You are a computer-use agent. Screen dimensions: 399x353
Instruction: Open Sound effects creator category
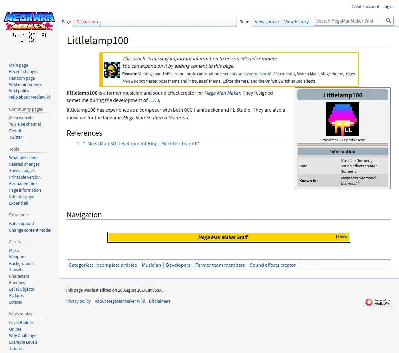point(273,265)
